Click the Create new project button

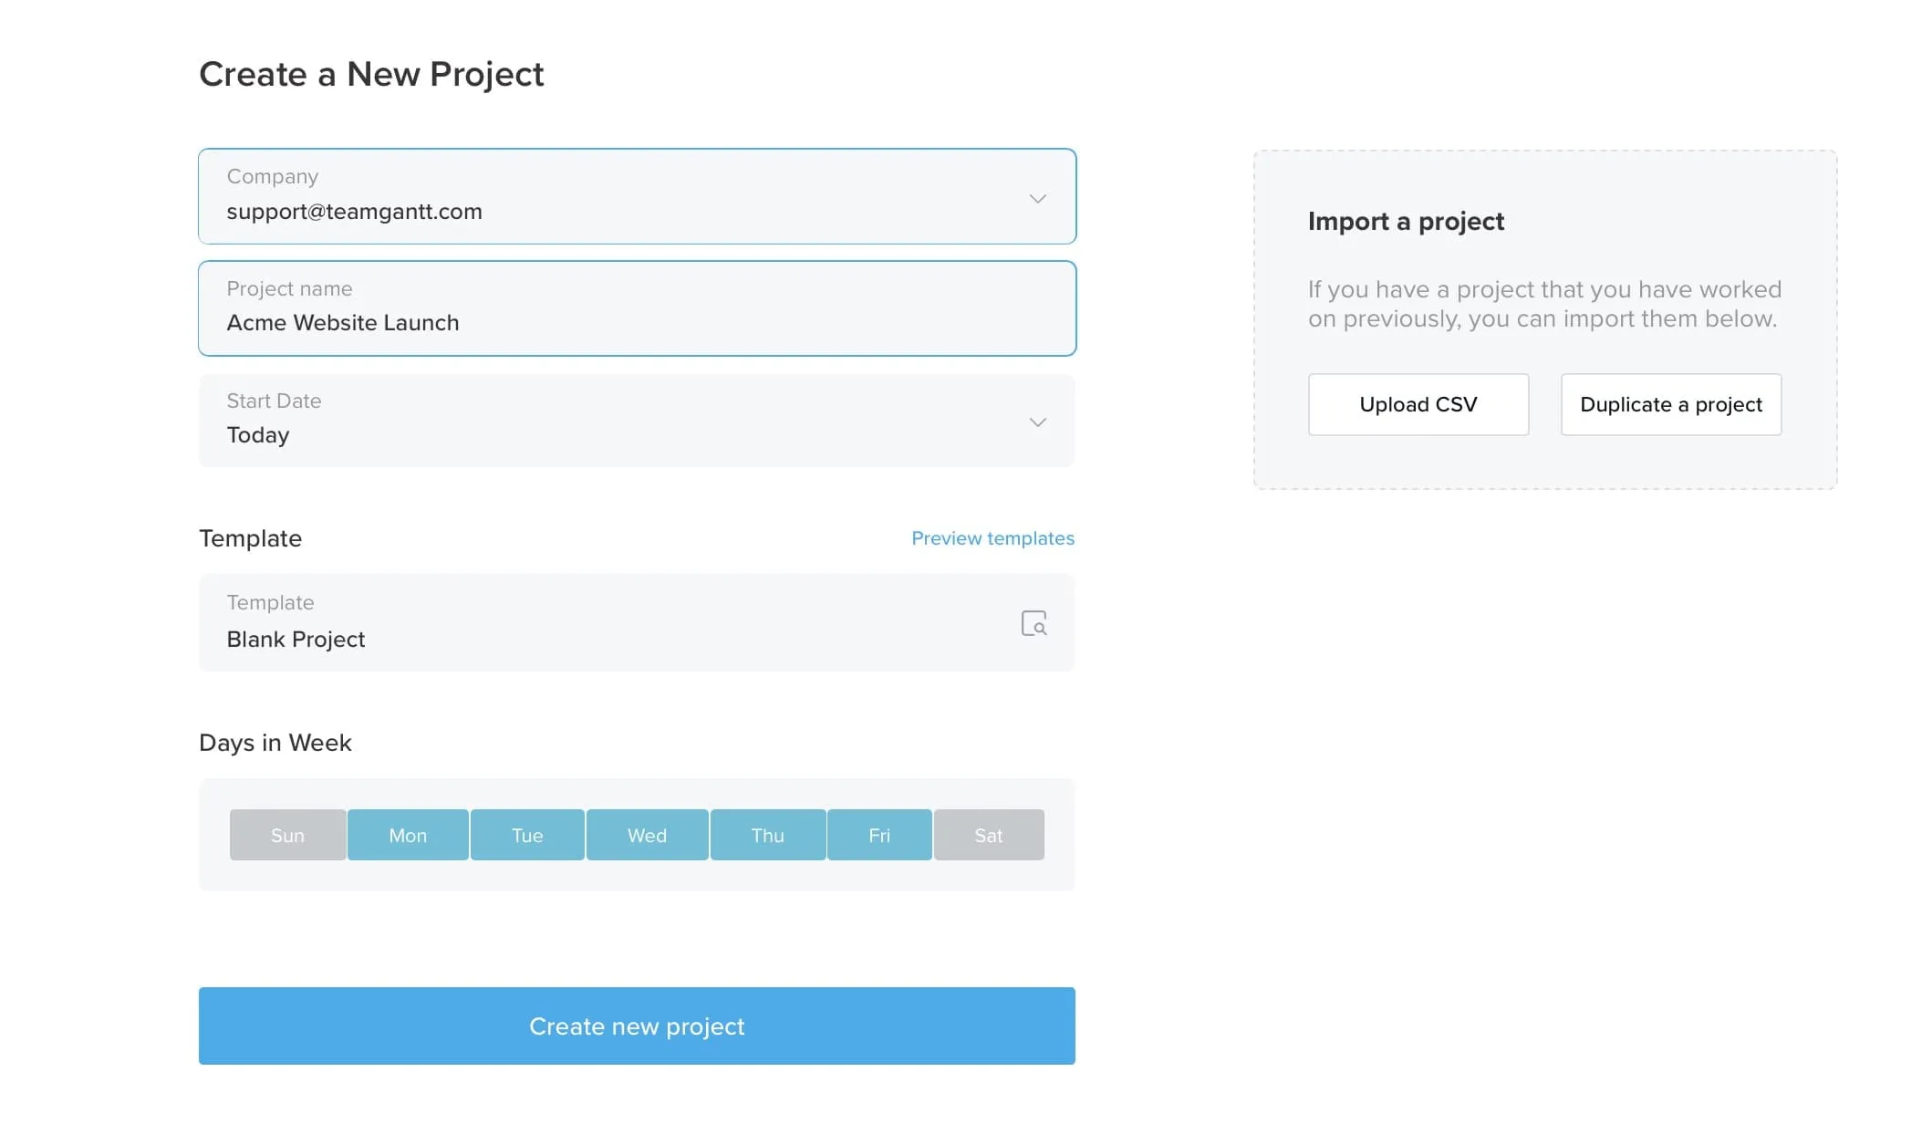637,1026
